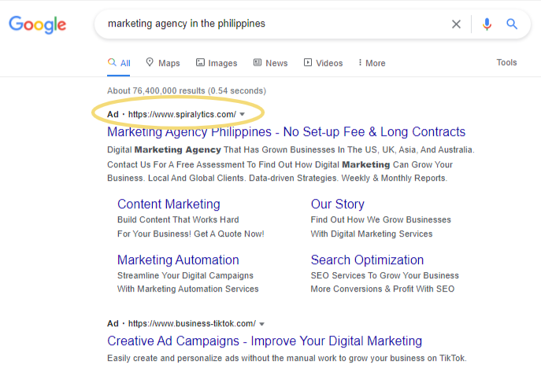Click the Images picture icon
Image resolution: width=541 pixels, height=368 pixels.
200,62
